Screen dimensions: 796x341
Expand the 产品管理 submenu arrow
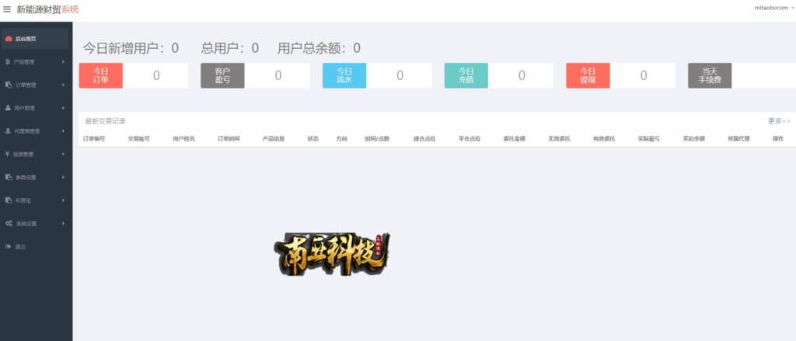pos(64,62)
